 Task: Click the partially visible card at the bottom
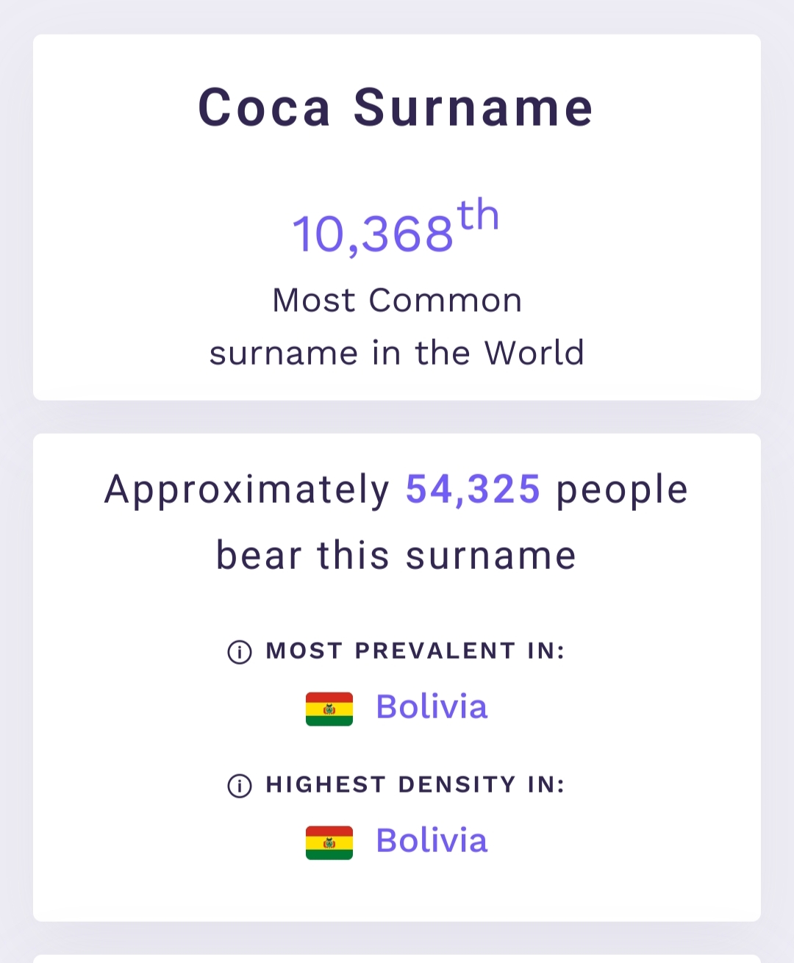click(397, 959)
